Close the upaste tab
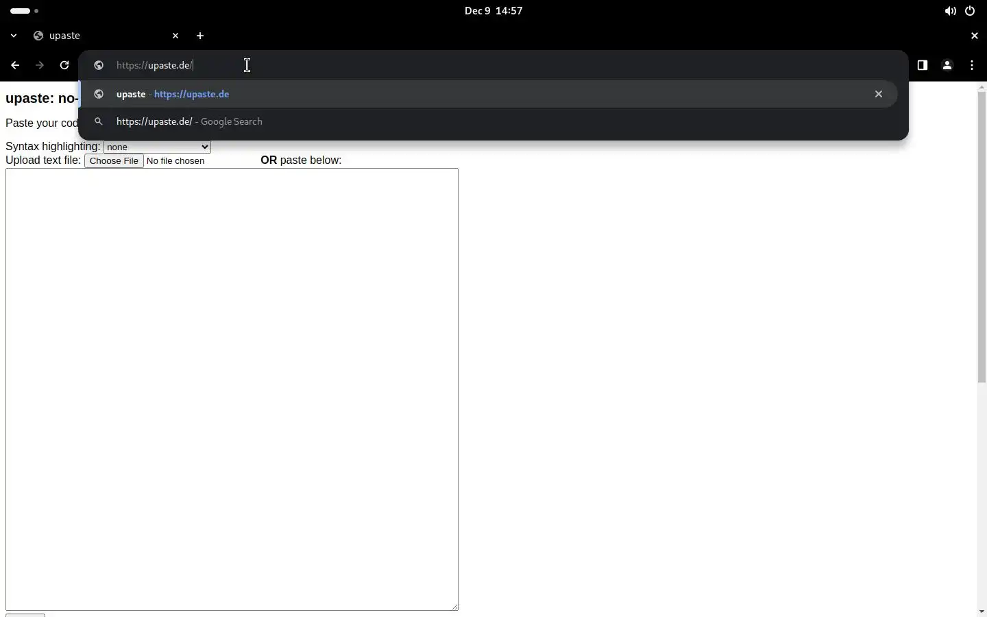 [x=175, y=36]
